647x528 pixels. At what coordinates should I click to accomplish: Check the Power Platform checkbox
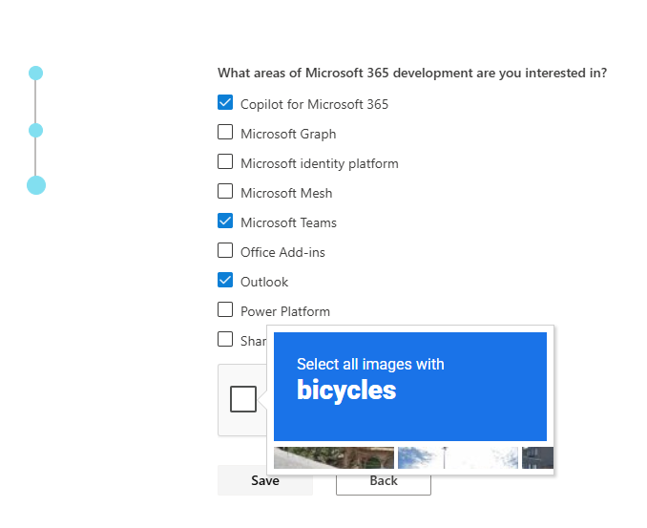(x=225, y=309)
